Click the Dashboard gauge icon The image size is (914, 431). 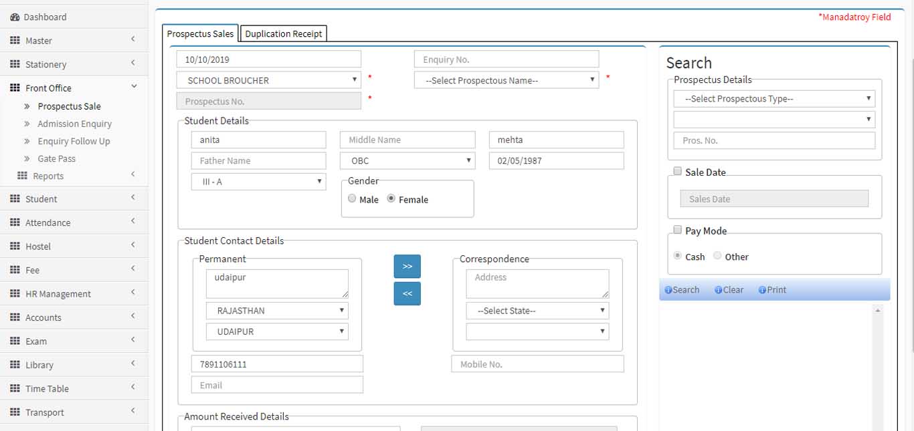coord(15,17)
